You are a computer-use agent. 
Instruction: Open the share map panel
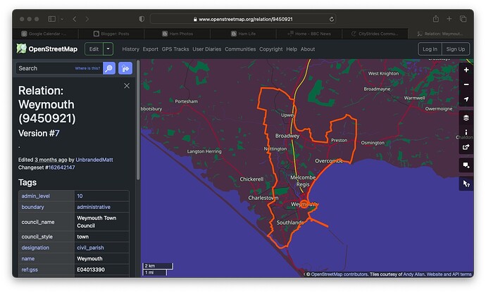(x=466, y=148)
